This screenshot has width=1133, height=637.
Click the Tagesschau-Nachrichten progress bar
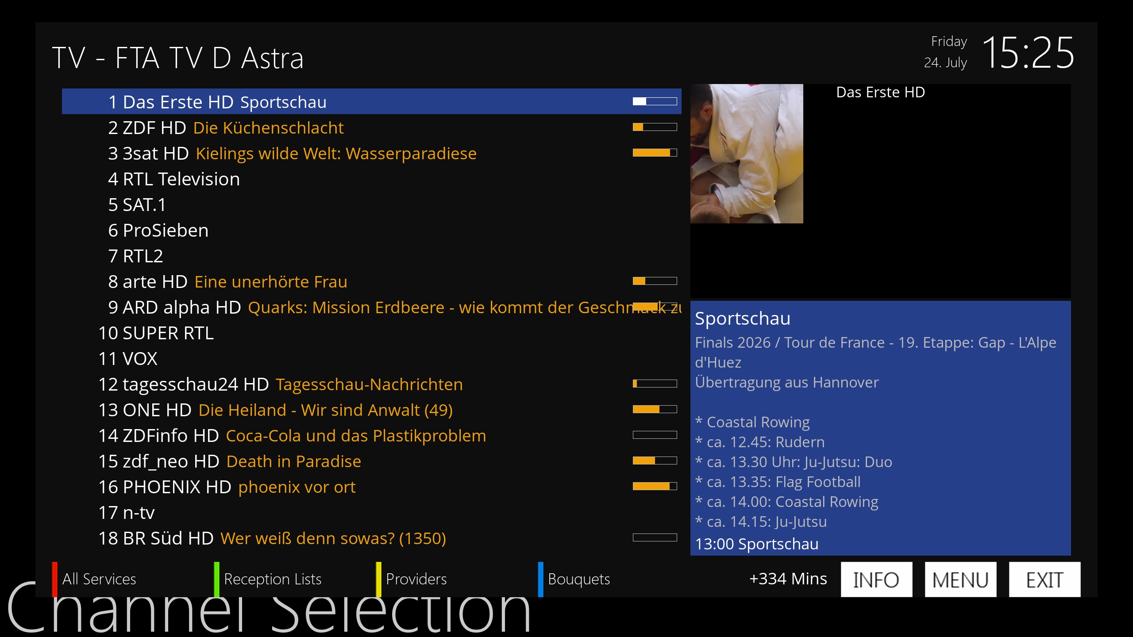655,384
